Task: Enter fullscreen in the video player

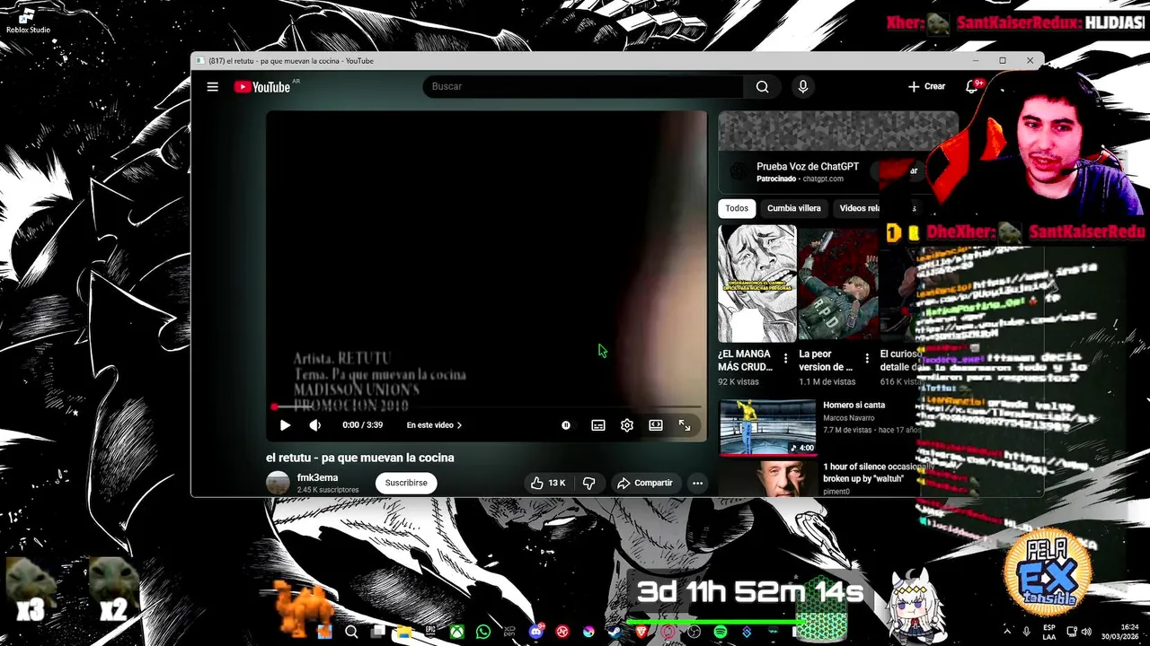Action: [685, 425]
